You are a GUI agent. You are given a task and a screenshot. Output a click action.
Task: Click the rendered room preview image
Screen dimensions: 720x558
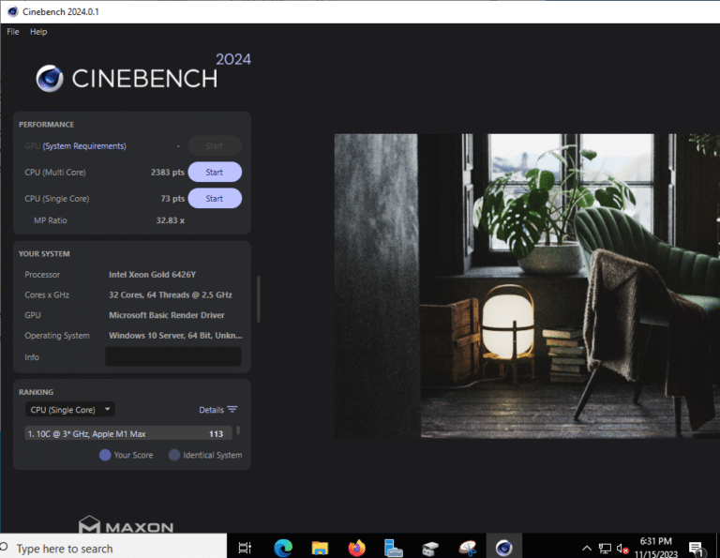click(x=527, y=286)
